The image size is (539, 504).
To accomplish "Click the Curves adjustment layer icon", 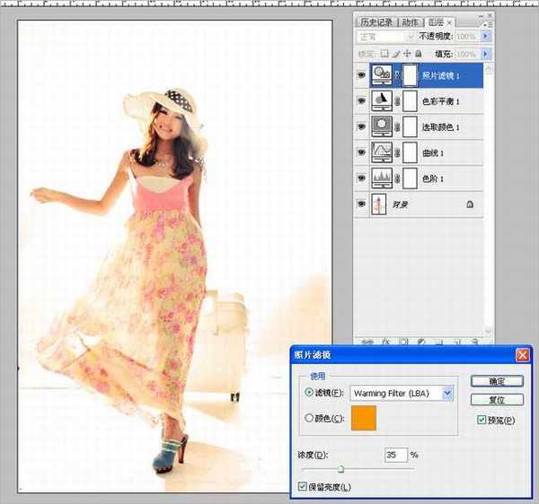I will pos(382,153).
